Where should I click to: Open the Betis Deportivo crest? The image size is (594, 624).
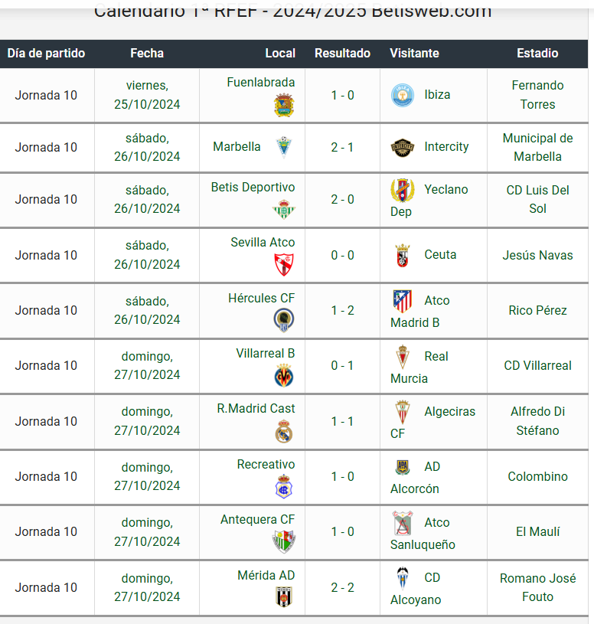(284, 209)
